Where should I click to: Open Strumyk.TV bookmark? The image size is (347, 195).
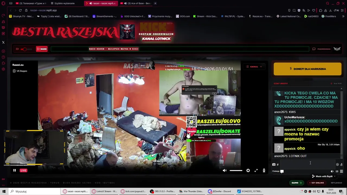pos(21,16)
